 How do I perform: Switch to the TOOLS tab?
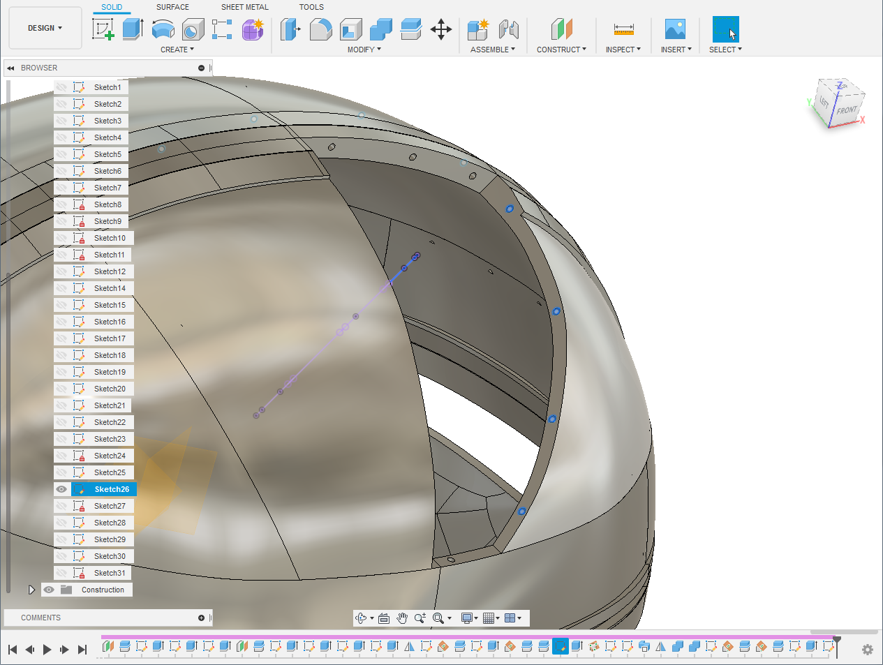tap(311, 7)
